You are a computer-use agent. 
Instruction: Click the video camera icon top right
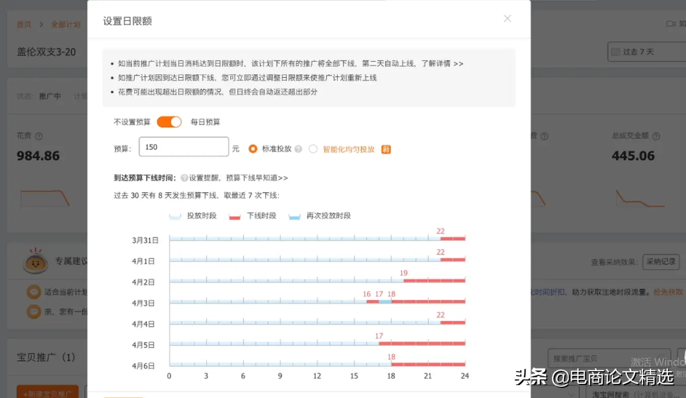tap(671, 24)
